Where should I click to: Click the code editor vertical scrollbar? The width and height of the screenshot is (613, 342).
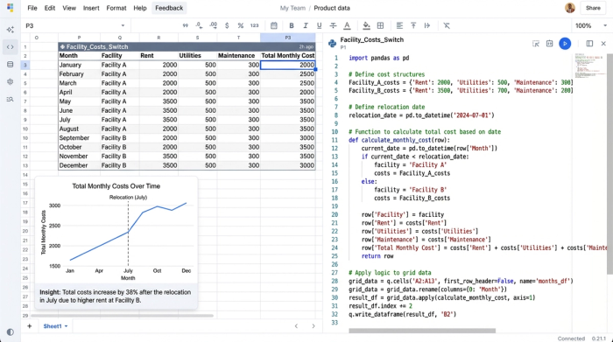tap(609, 164)
